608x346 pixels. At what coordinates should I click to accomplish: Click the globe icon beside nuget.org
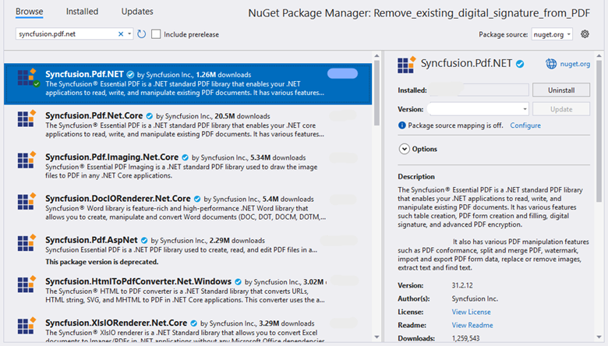(x=551, y=64)
